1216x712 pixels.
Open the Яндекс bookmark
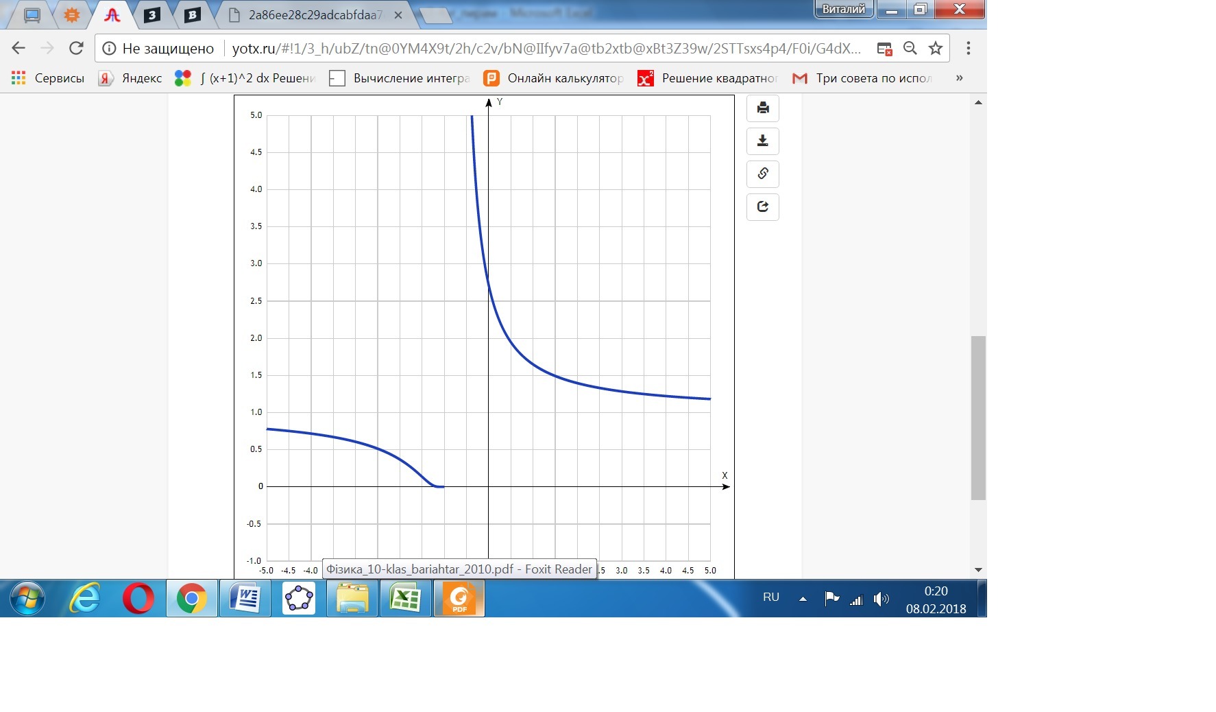tap(131, 78)
